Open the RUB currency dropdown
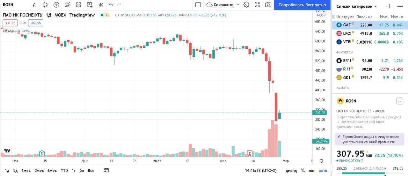 click(x=321, y=15)
